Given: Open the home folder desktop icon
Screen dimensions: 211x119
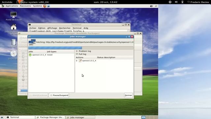Looking at the screenshot, I should tap(14, 27).
